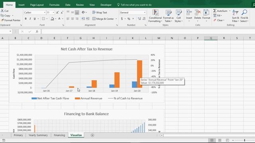This screenshot has height=143, width=255.
Task: Open Find & Select menu
Action: coord(244,16)
